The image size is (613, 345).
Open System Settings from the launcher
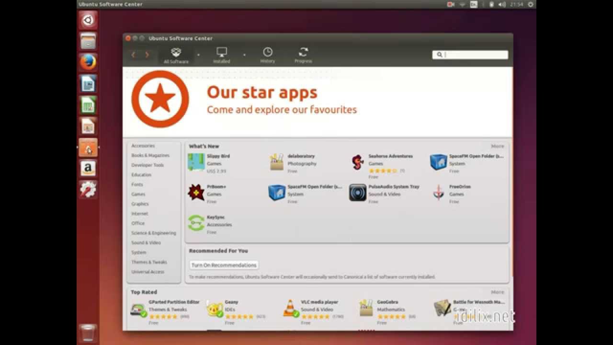(88, 190)
